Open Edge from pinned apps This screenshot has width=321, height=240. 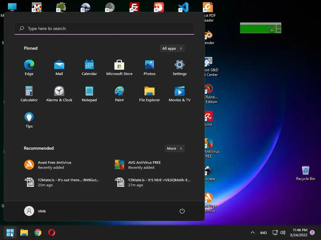click(x=29, y=68)
